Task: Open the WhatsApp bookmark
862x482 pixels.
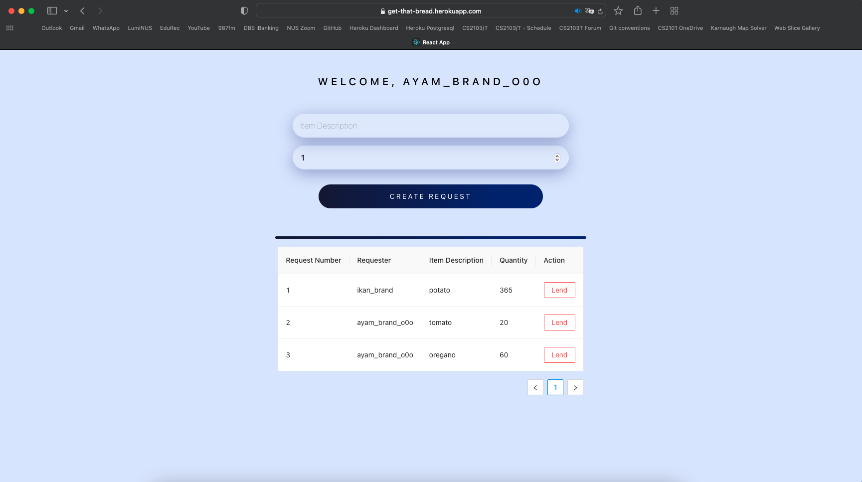Action: (x=106, y=28)
